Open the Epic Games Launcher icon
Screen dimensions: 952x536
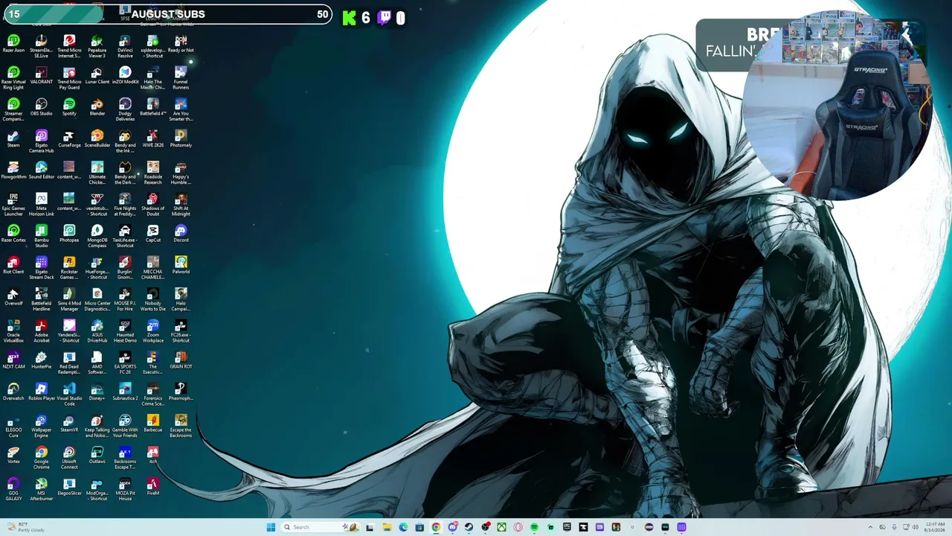coord(13,205)
